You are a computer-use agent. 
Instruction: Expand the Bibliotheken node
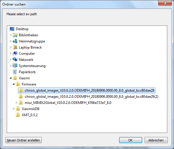(11, 35)
